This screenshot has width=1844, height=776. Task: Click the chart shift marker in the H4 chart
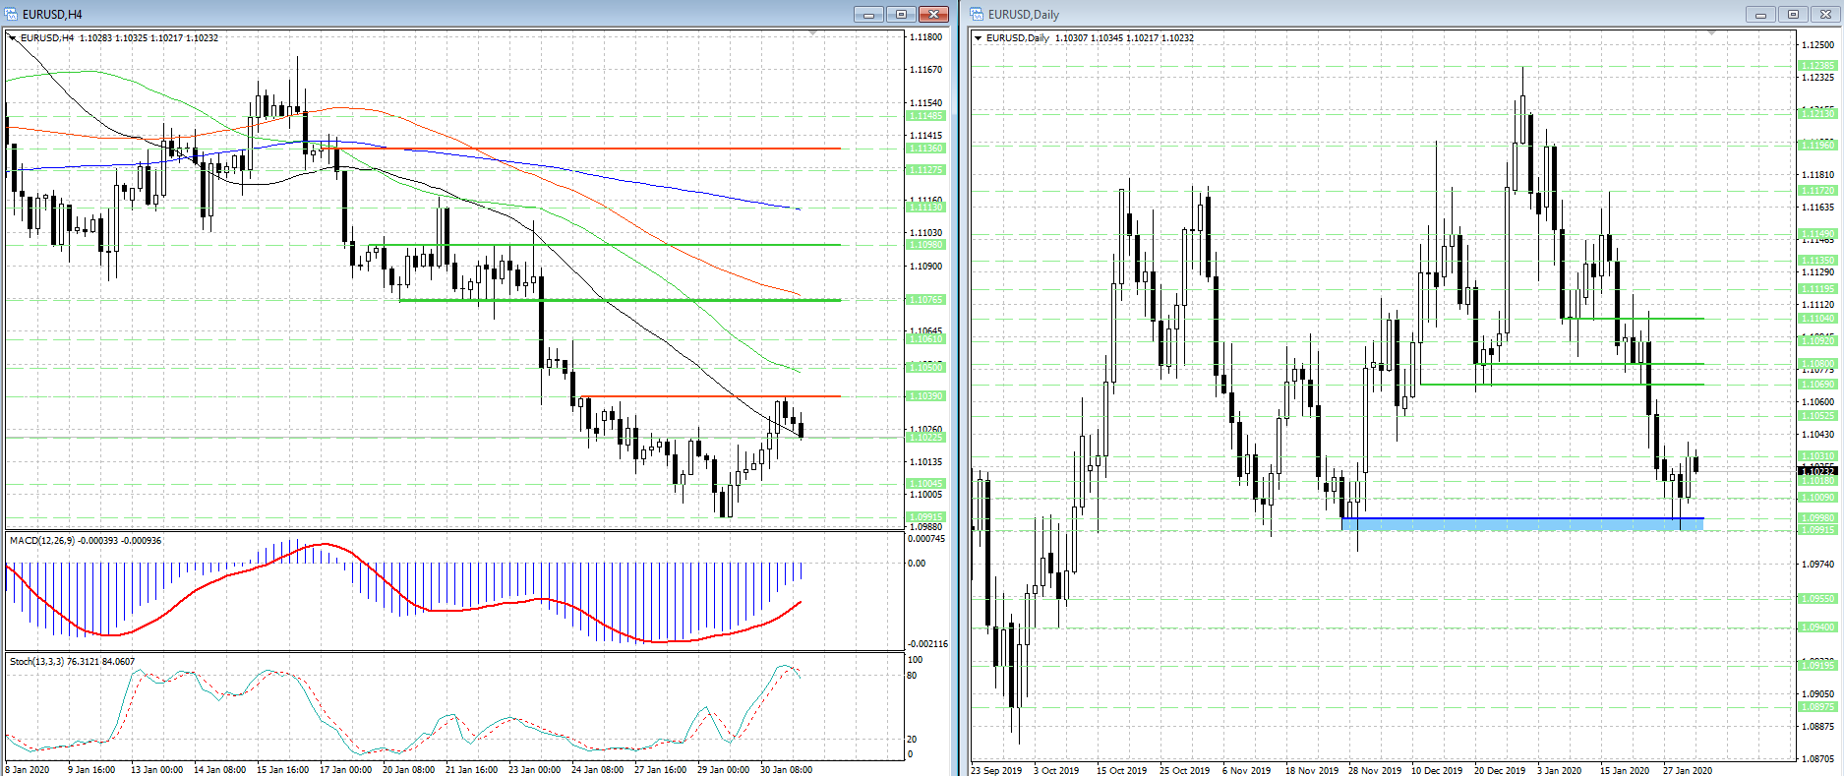coord(812,33)
